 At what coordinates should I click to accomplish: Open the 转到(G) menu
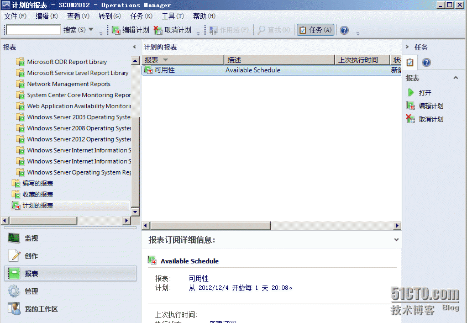(x=109, y=16)
